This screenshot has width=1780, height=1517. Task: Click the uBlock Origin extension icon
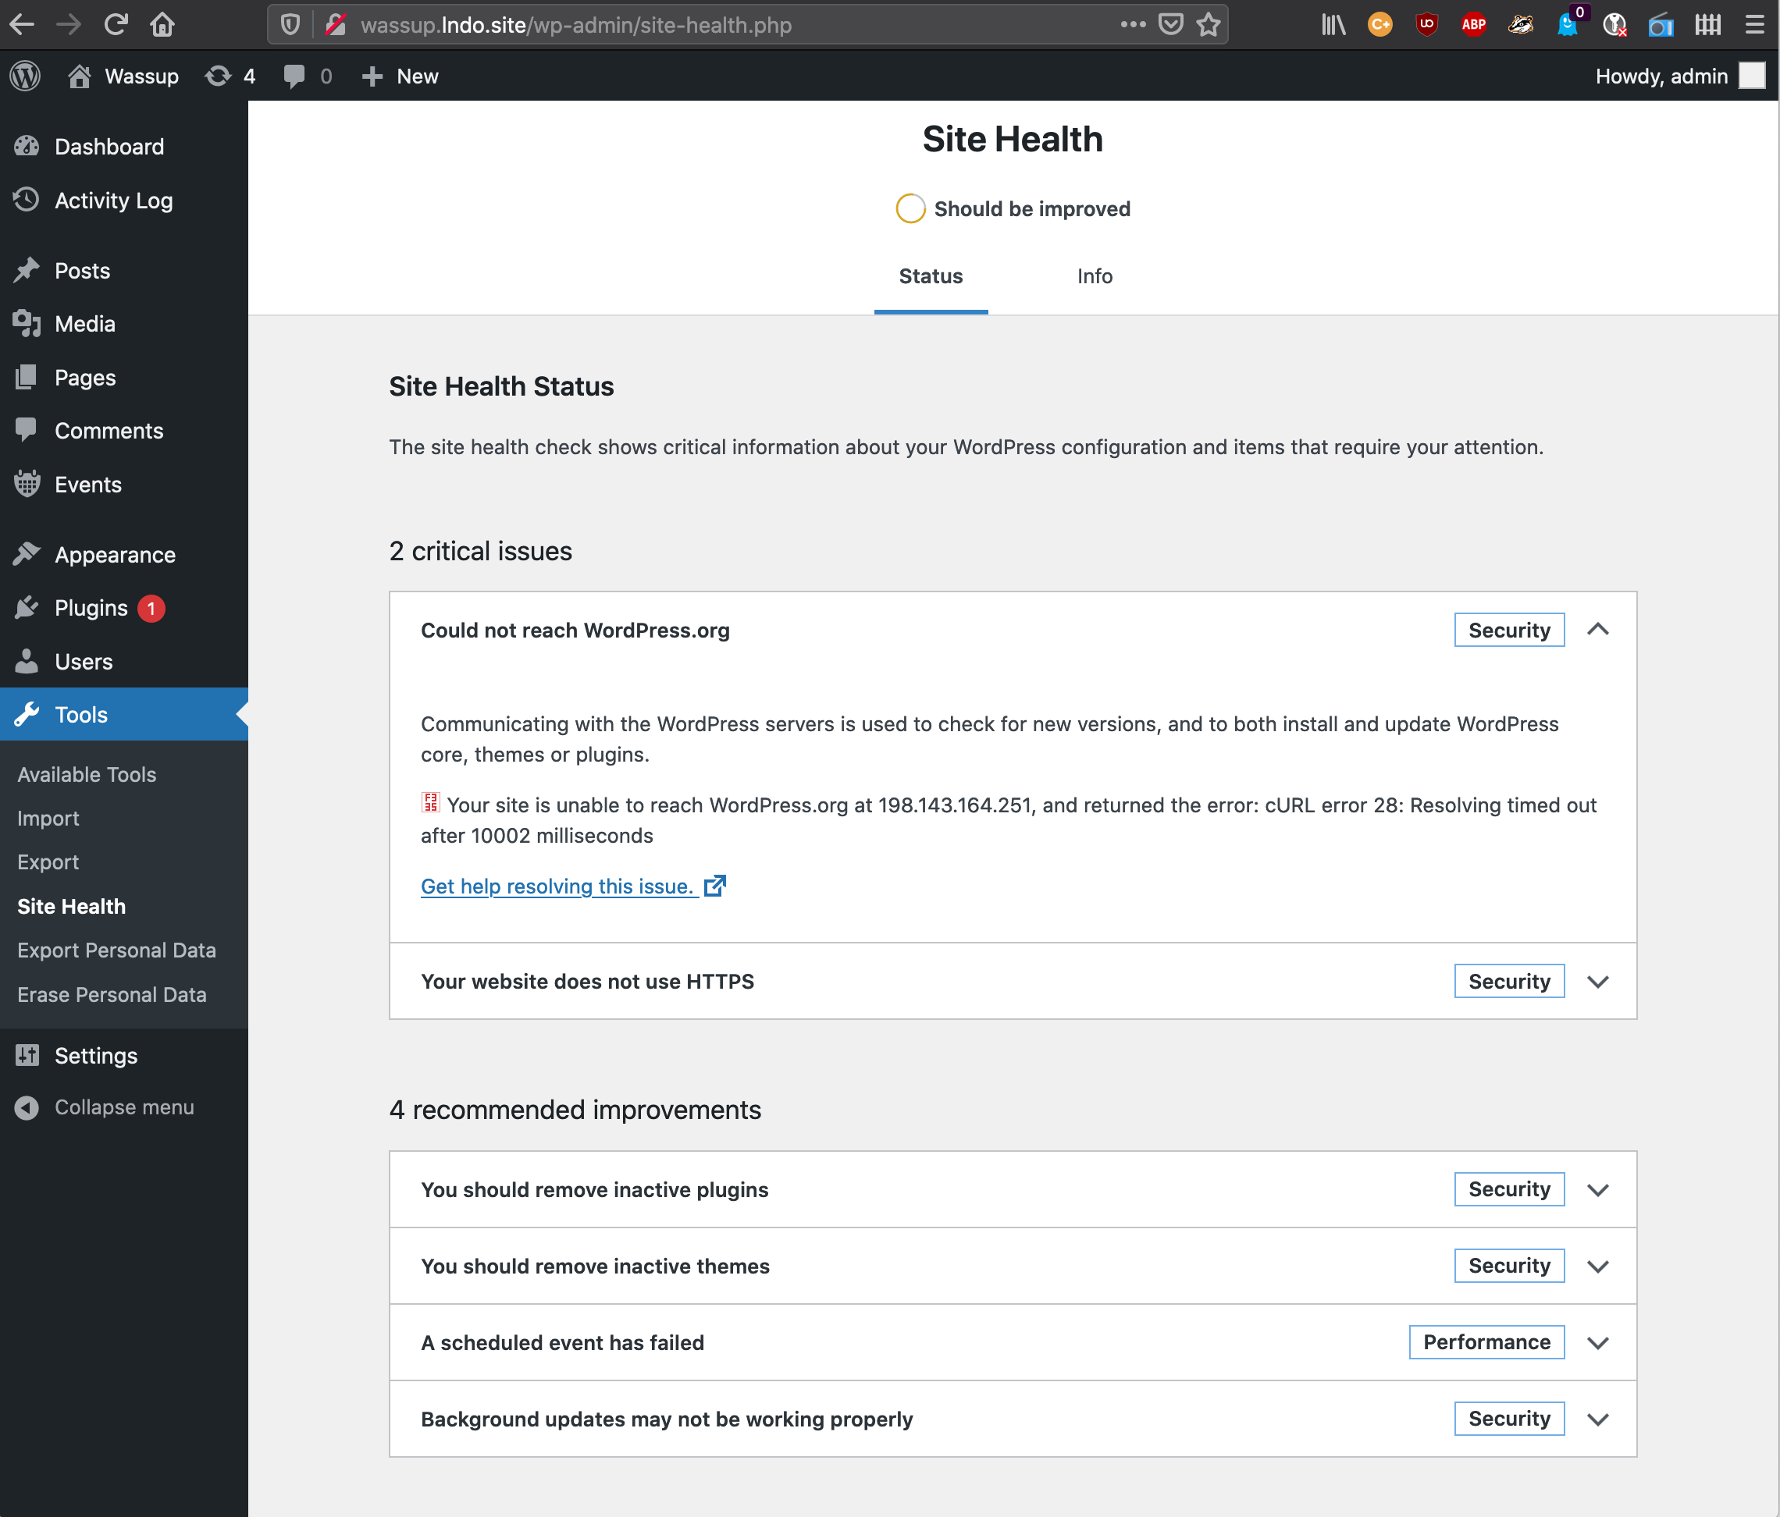(x=1426, y=25)
